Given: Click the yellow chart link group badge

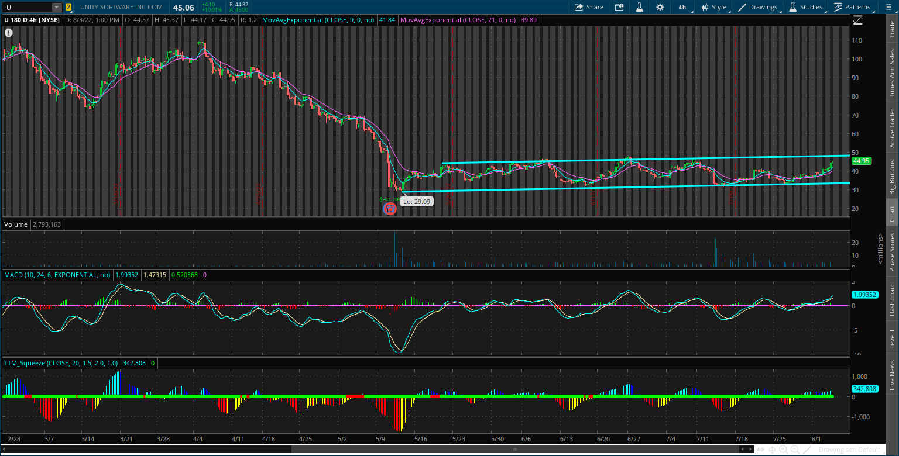Looking at the screenshot, I should pos(68,7).
